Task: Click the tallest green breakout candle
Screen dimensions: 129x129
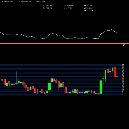Action: (101, 87)
